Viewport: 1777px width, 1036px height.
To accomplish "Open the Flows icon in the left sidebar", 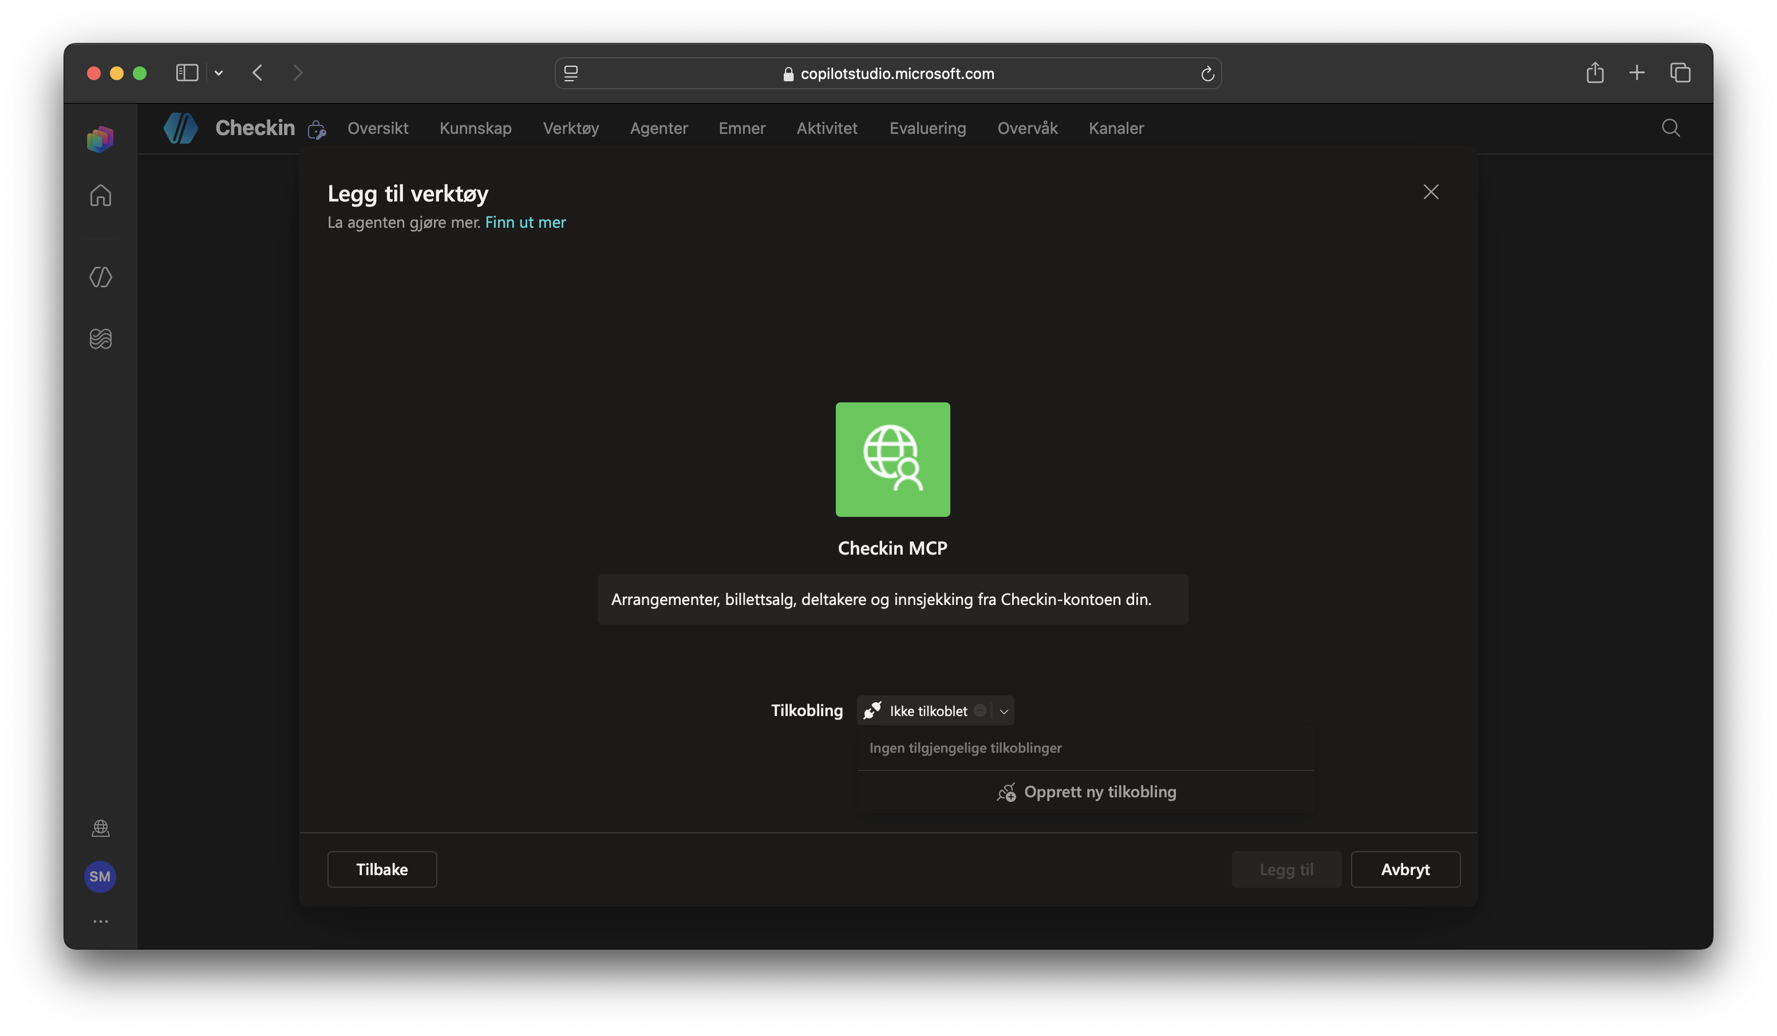I will tap(100, 338).
